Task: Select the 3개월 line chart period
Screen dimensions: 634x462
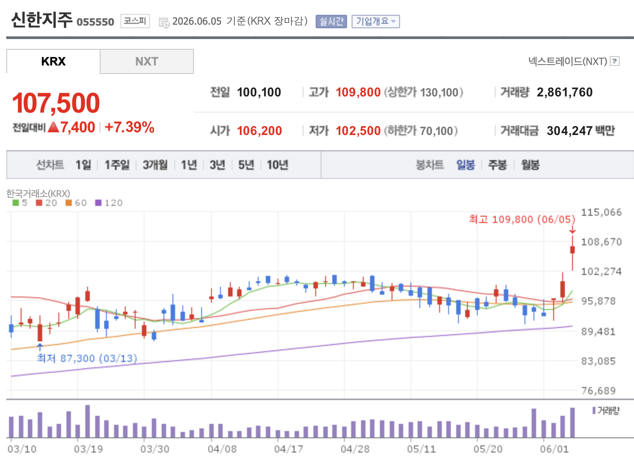Action: (x=155, y=165)
